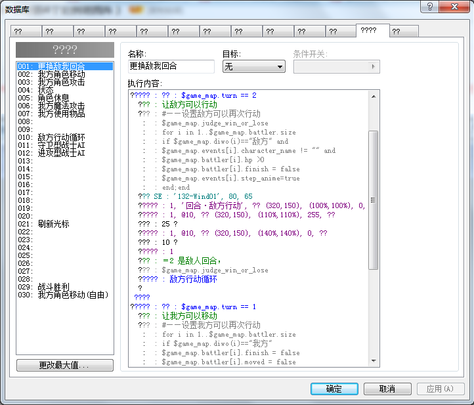Select empty list item 008
474x405 pixels.
click(65, 121)
